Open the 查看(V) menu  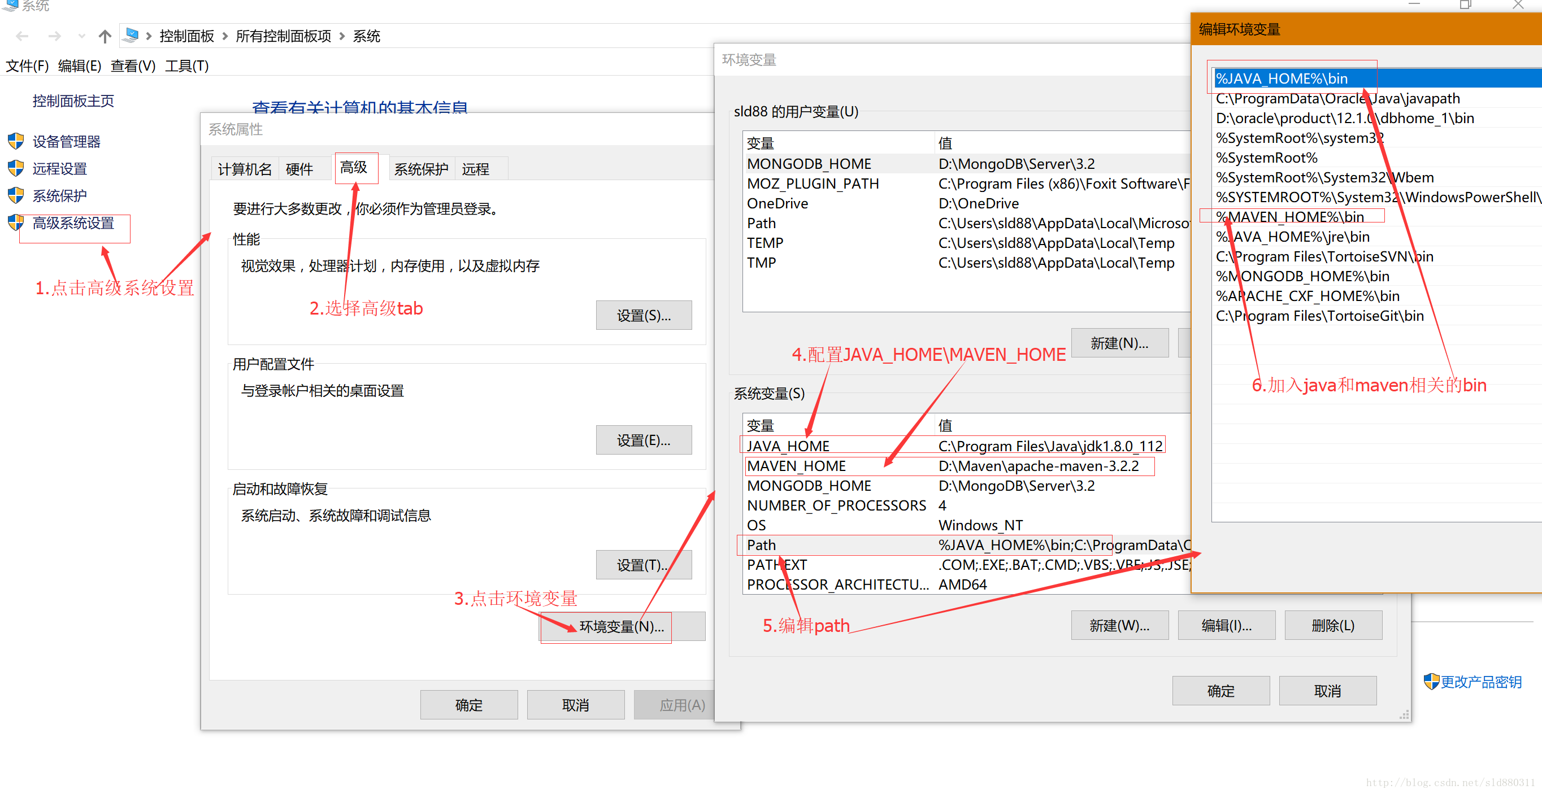[x=133, y=66]
